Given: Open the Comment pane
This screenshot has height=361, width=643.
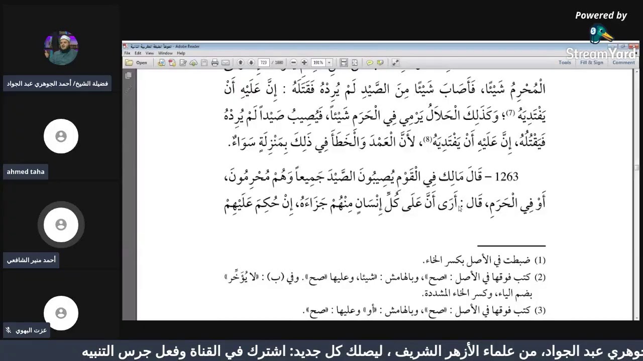Looking at the screenshot, I should (x=623, y=63).
